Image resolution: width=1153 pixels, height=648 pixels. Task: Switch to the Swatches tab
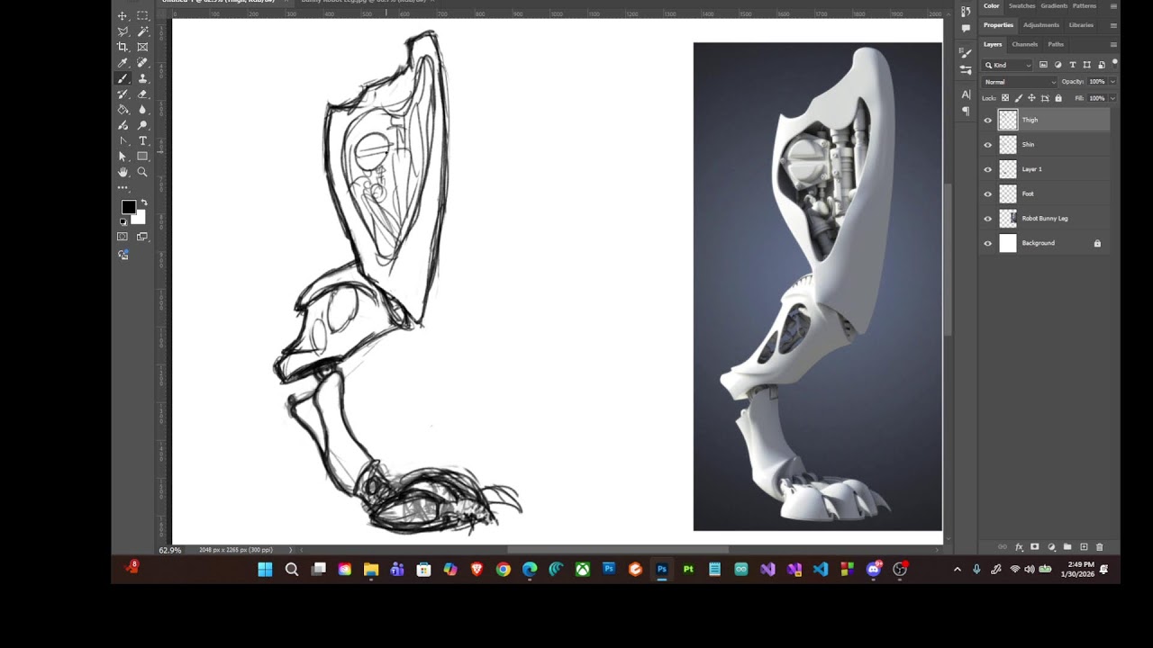click(x=1021, y=5)
